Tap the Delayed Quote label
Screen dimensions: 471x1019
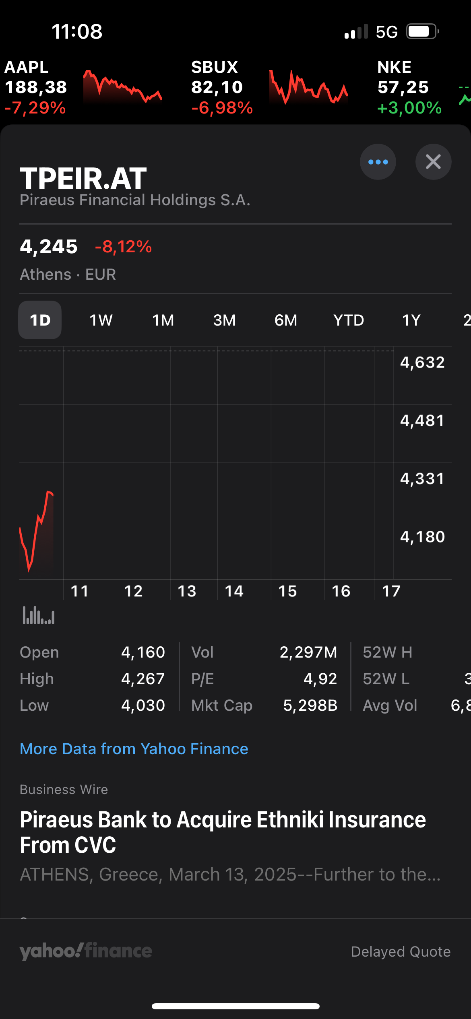tap(401, 951)
